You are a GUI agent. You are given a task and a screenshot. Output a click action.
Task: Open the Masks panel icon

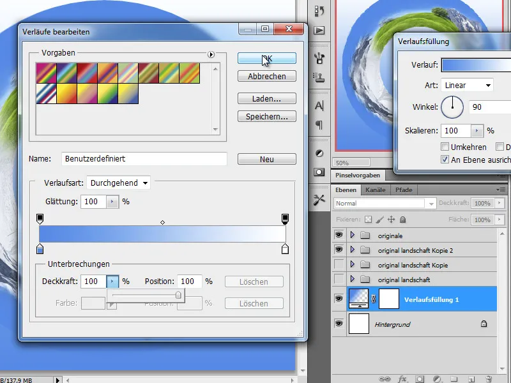pyautogui.click(x=319, y=172)
